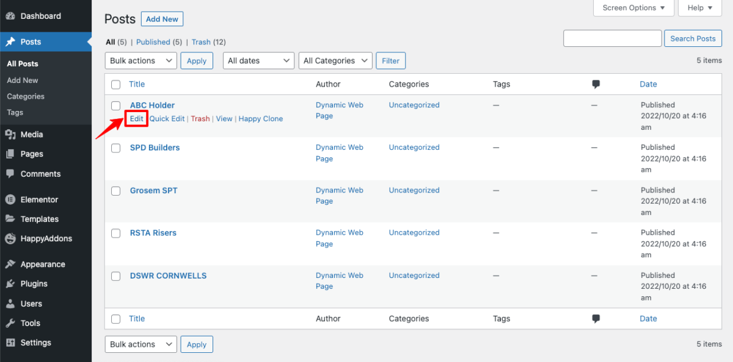This screenshot has width=733, height=362.
Task: Select the Grosem SPT post checkbox
Action: point(116,191)
